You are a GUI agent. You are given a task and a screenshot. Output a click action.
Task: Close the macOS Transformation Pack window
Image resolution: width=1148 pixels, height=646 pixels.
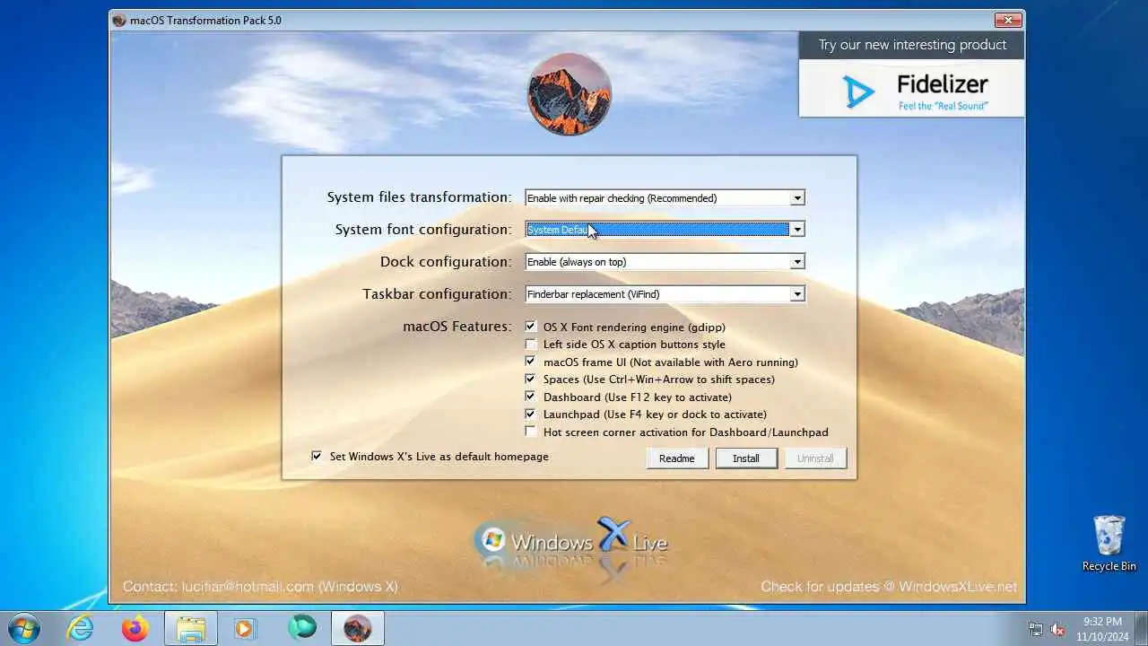coord(1008,20)
